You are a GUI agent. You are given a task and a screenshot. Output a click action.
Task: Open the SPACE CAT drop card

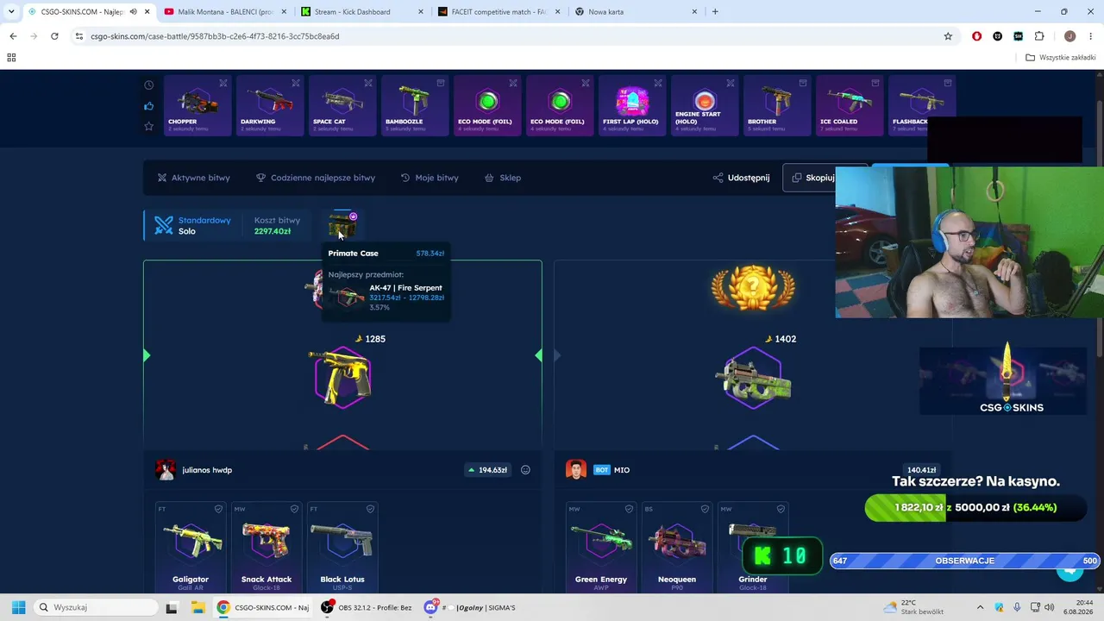(342, 105)
